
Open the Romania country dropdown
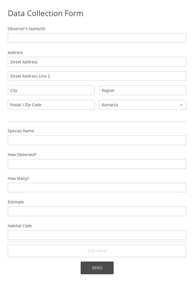tap(143, 105)
